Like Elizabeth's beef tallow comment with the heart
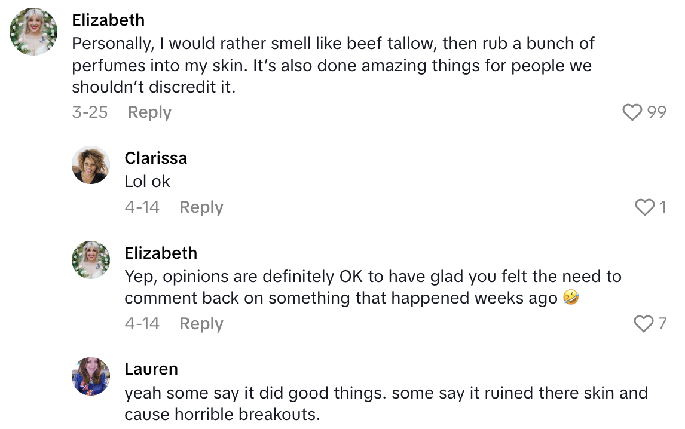The height and width of the screenshot is (429, 685). click(632, 112)
